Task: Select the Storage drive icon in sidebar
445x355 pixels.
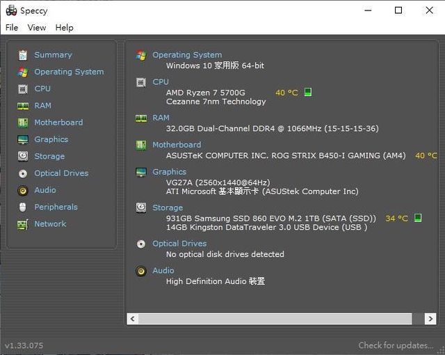Action: 23,157
